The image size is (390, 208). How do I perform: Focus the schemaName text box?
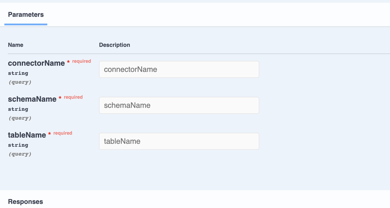click(x=179, y=105)
